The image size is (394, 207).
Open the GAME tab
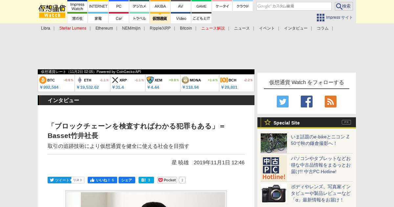(x=201, y=6)
